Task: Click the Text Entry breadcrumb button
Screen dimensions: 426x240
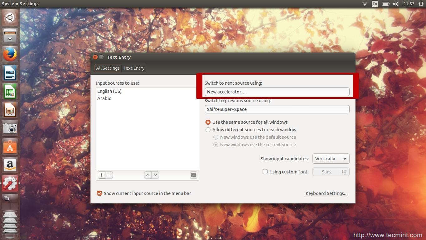Action: (x=134, y=68)
